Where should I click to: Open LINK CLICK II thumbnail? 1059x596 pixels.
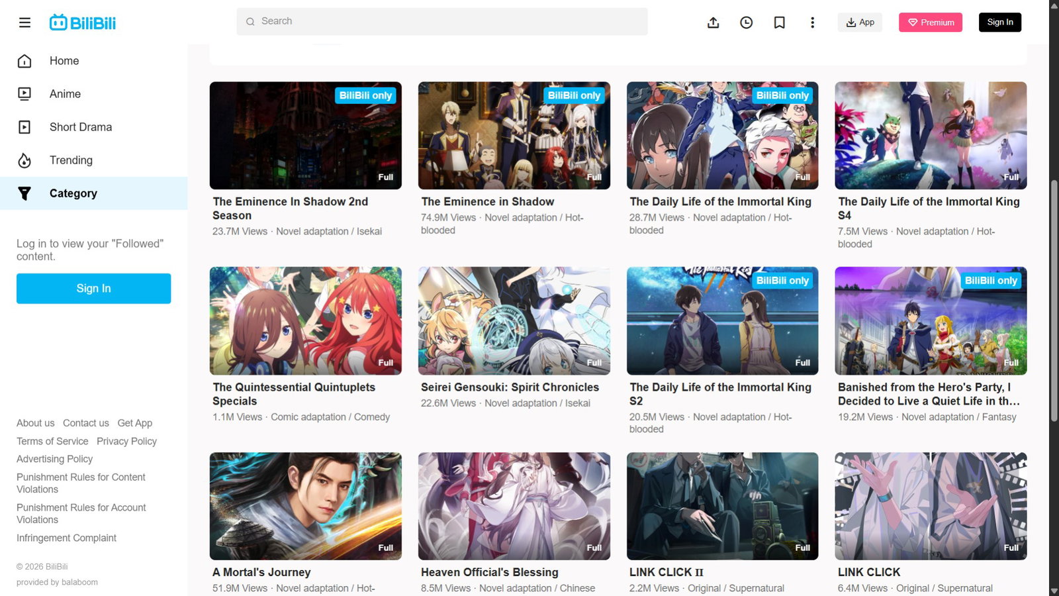[723, 507]
